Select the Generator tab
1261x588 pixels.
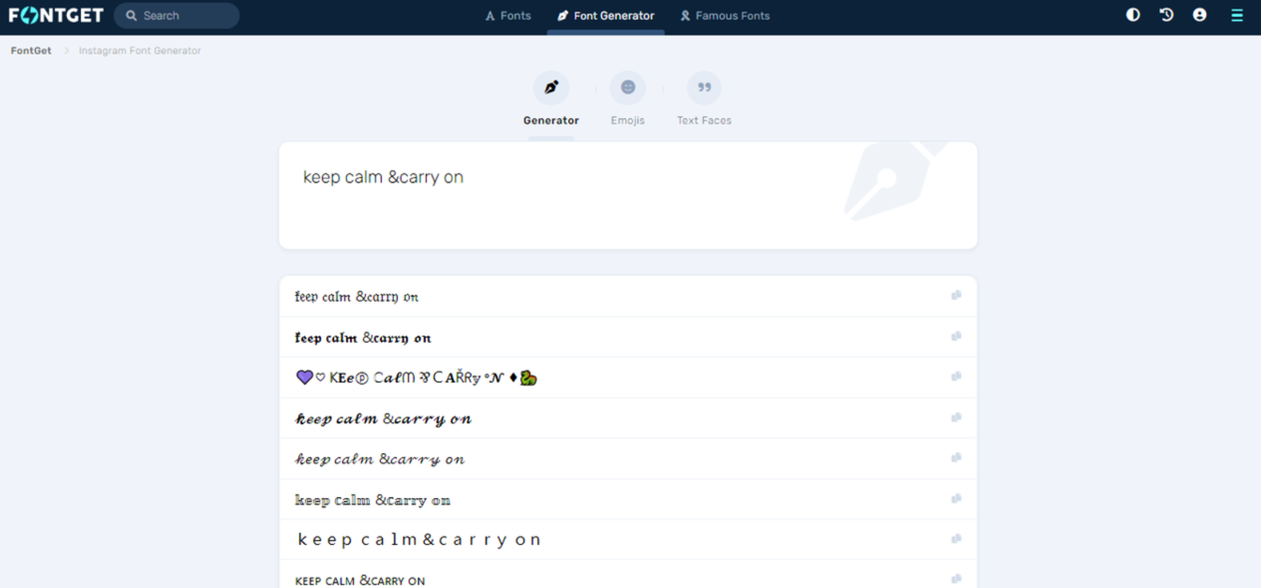click(551, 99)
